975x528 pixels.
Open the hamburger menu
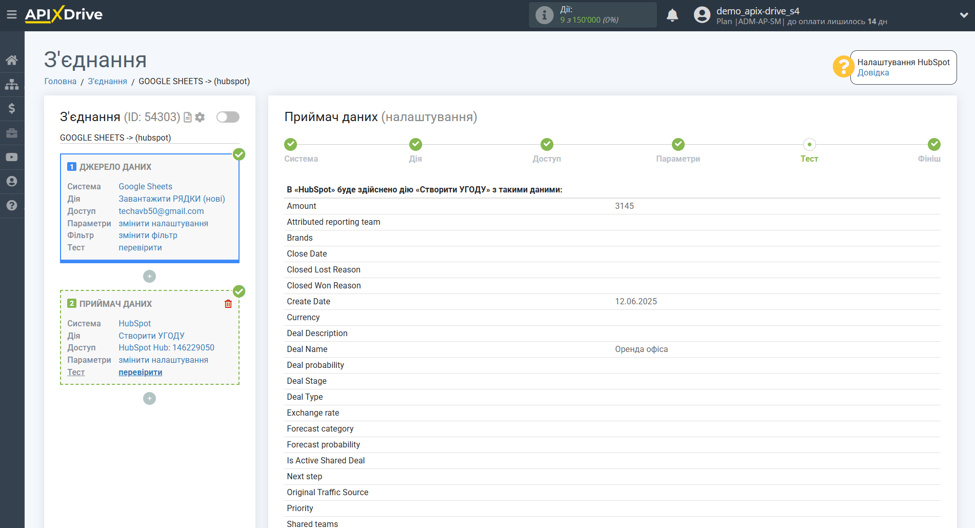[11, 14]
